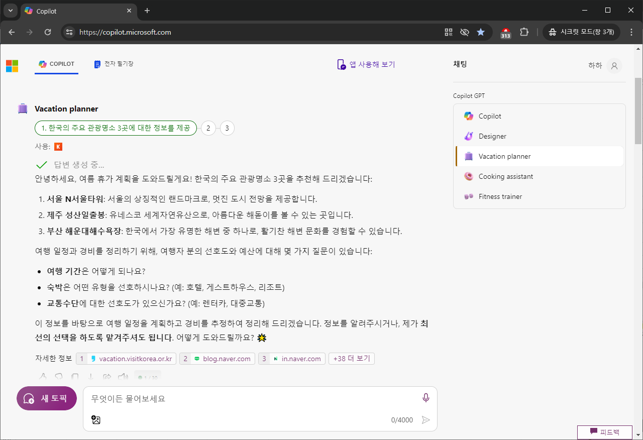643x440 pixels.
Task: Expand +38 더 보기 sources
Action: point(351,359)
